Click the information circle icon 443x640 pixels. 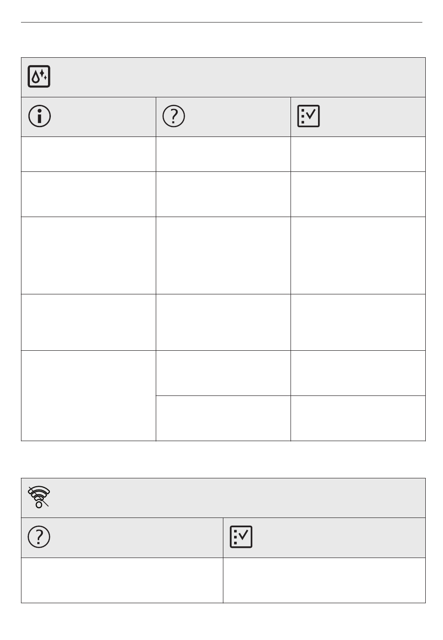point(40,116)
